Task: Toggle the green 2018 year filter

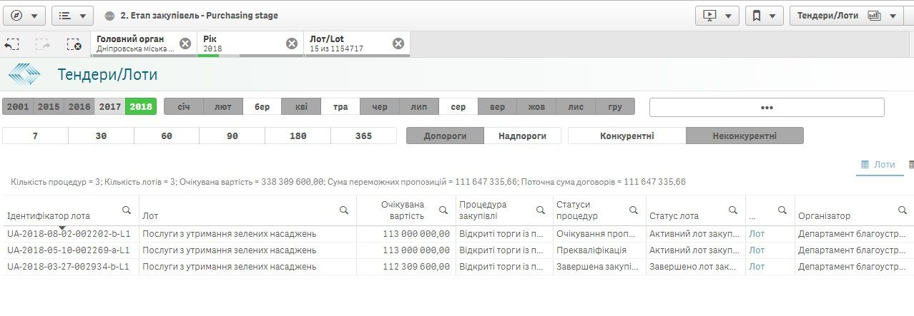Action: (x=141, y=106)
